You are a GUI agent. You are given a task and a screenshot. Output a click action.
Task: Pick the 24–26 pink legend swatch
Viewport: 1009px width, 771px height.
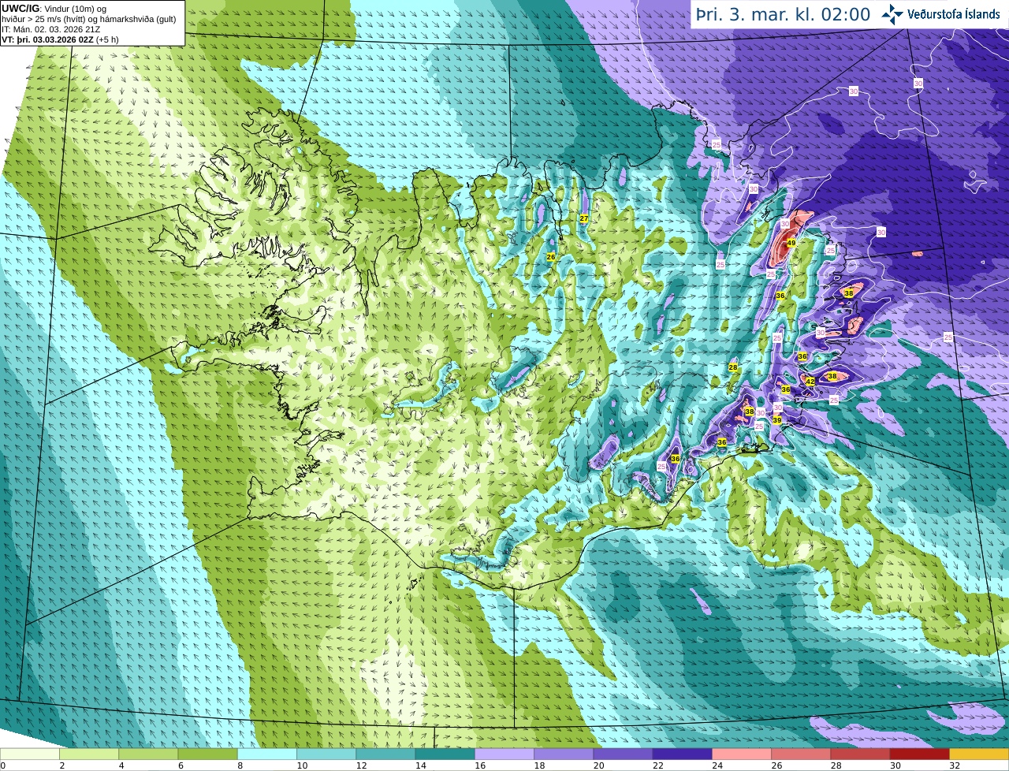point(742,754)
